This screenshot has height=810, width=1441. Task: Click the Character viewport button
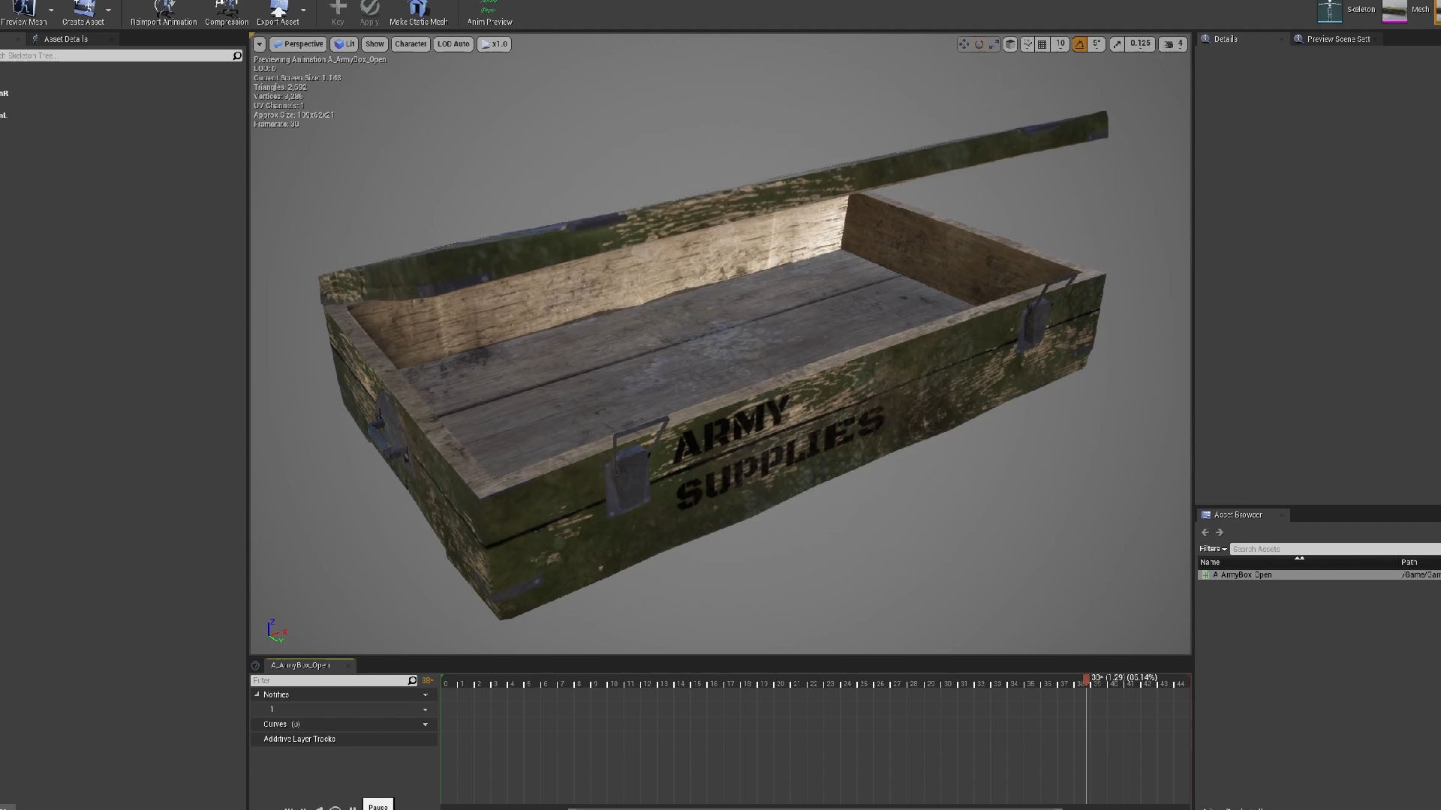pyautogui.click(x=411, y=44)
